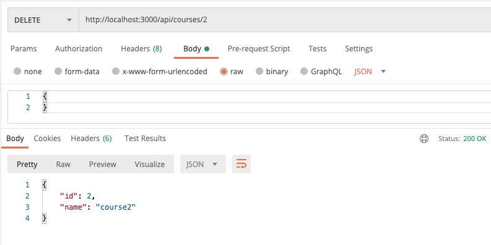
Task: Open the response Headers (6) tab
Action: 91,139
